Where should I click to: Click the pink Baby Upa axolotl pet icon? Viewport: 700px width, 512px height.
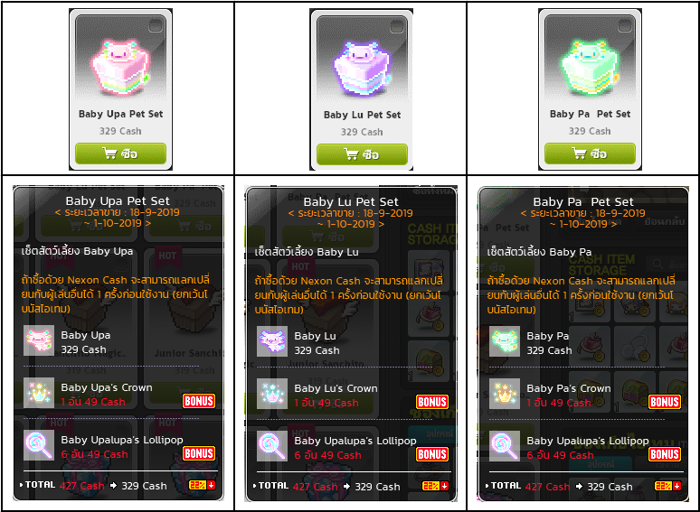click(39, 340)
